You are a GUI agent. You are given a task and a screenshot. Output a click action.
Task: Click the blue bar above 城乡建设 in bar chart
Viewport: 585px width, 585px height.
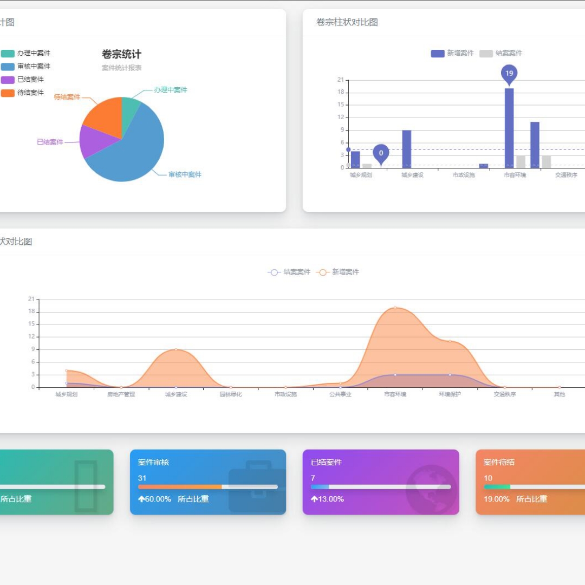[407, 149]
